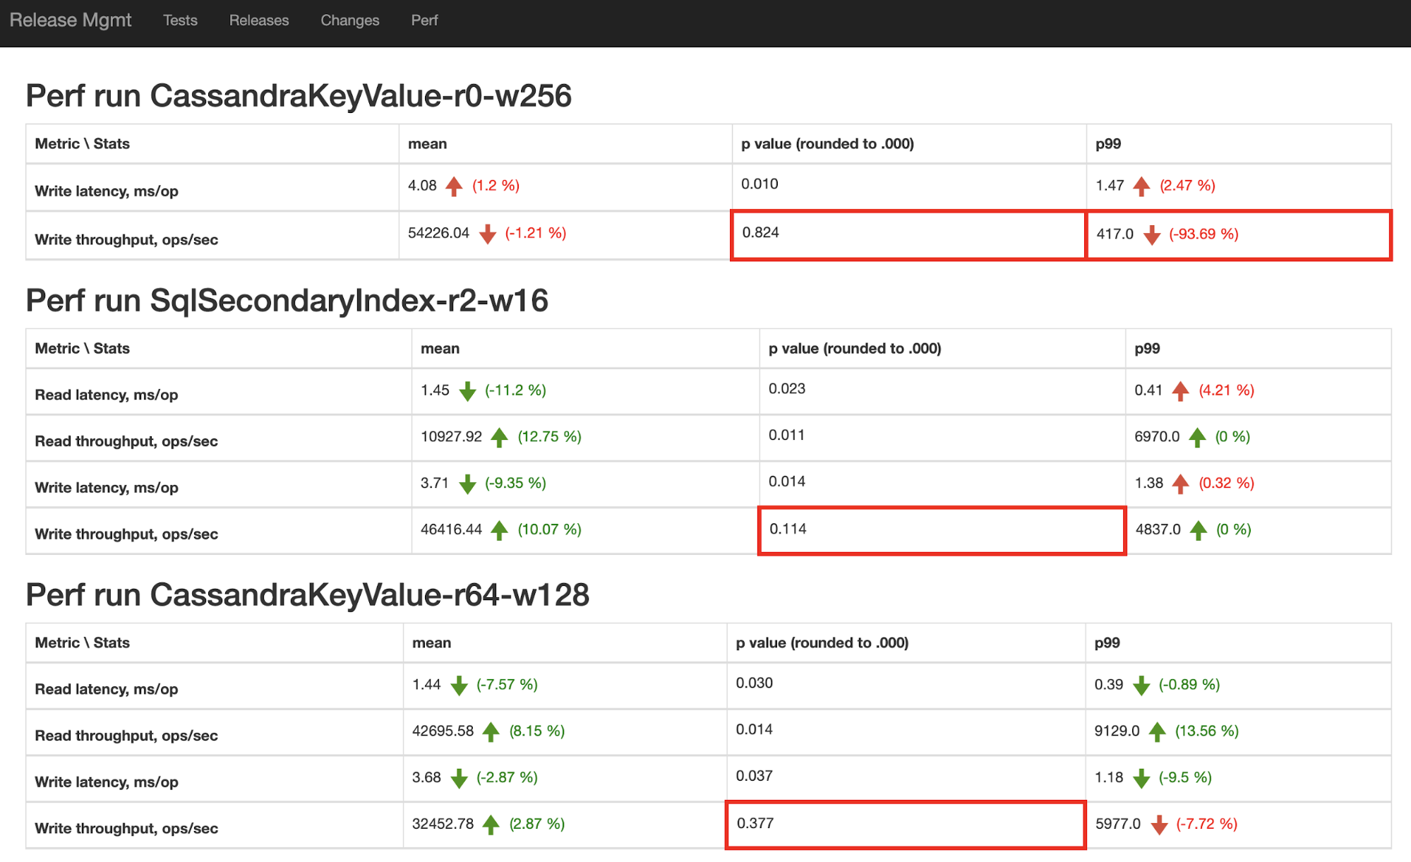Click the Release Mgmt brand title
This screenshot has height=862, width=1411.
[x=71, y=20]
